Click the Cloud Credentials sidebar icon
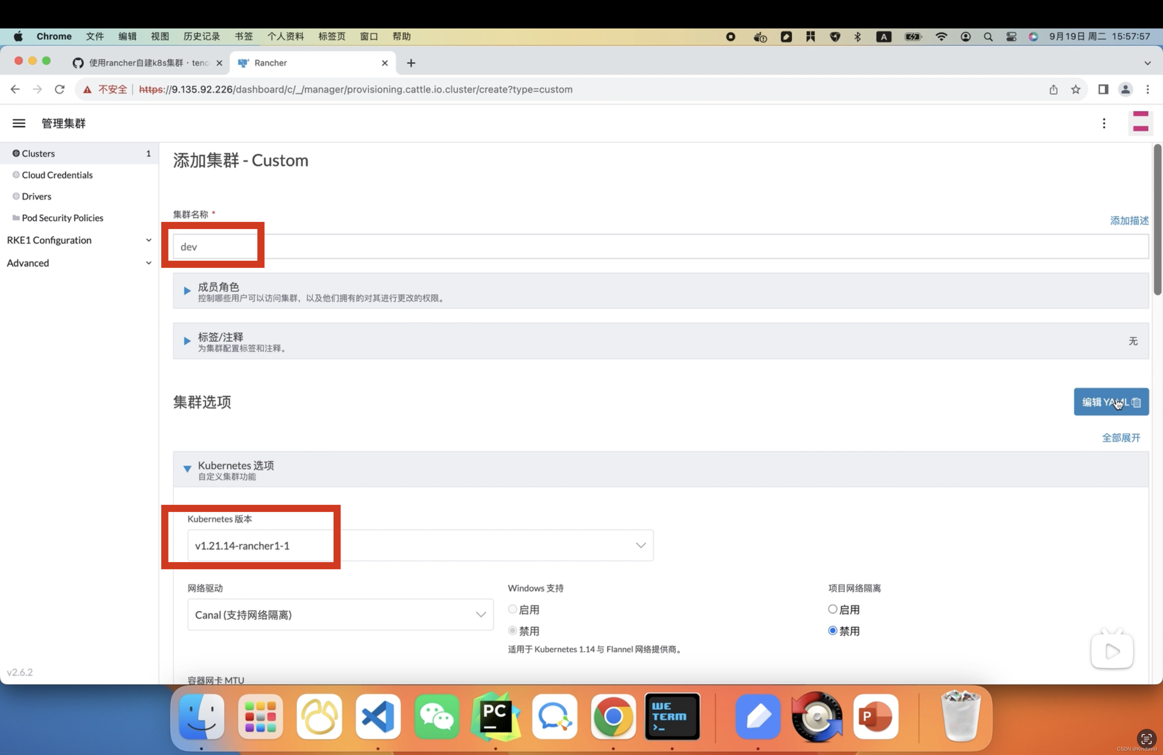Viewport: 1163px width, 755px height. (15, 175)
